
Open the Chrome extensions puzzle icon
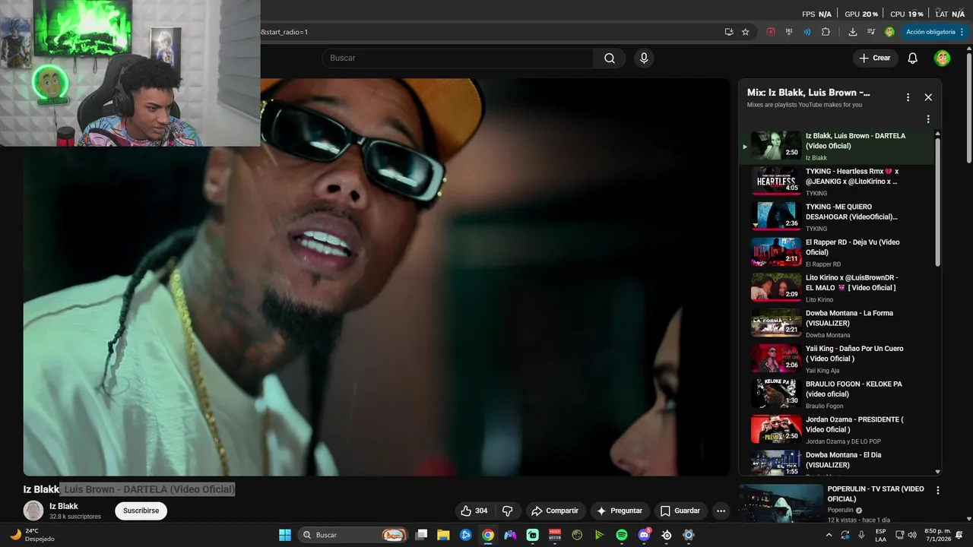826,32
